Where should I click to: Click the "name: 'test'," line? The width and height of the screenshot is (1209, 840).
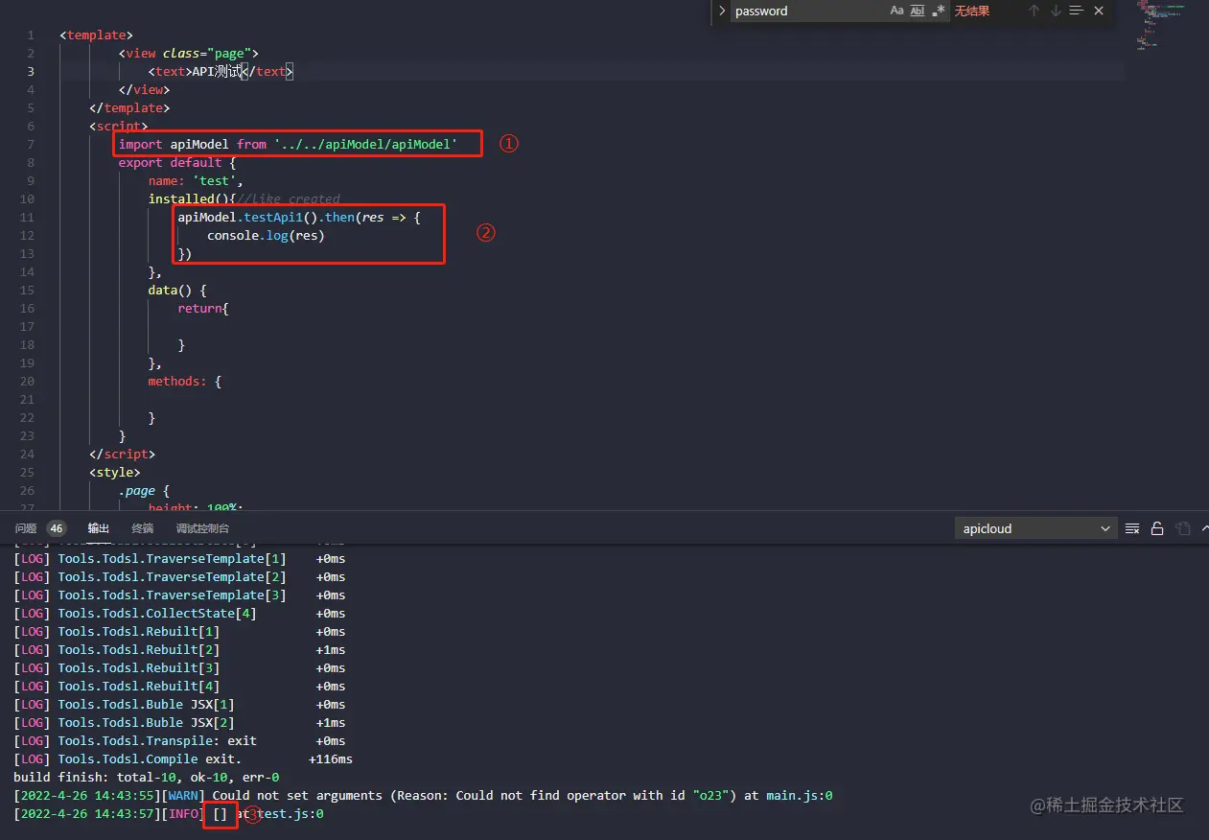[196, 180]
